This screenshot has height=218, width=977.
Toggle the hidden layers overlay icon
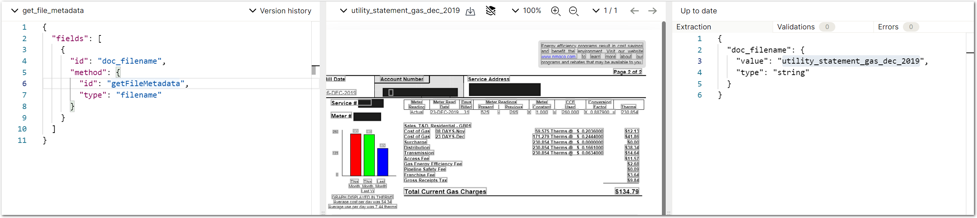click(x=490, y=11)
